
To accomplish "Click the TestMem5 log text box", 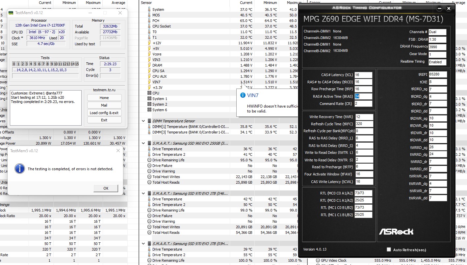I will (46, 108).
